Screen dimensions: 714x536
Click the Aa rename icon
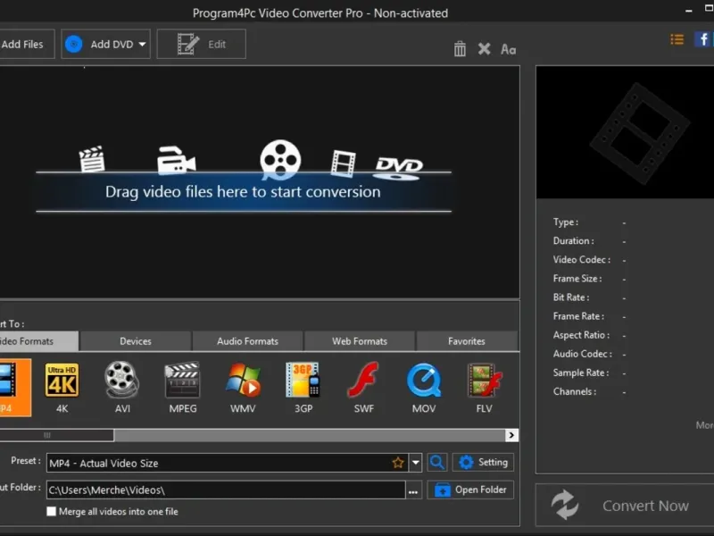pos(508,49)
